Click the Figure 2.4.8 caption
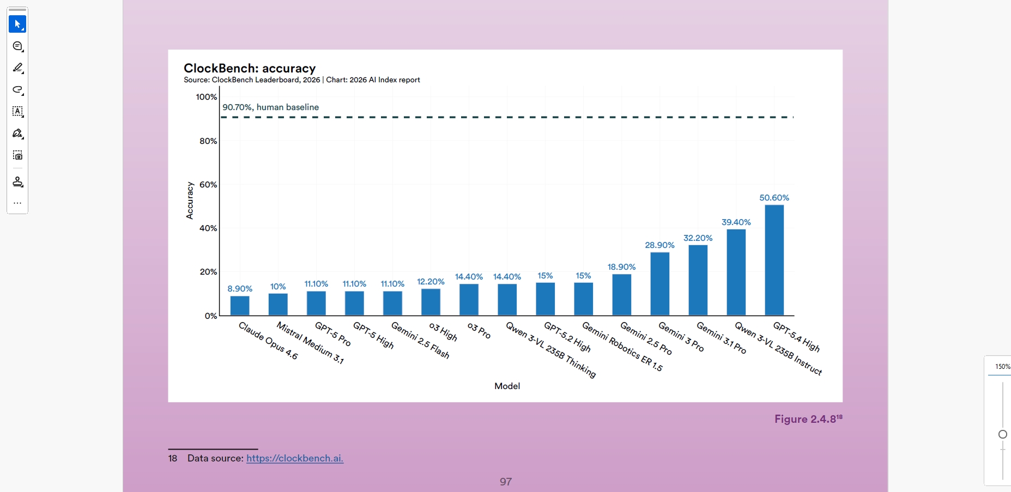The width and height of the screenshot is (1011, 492). [808, 419]
